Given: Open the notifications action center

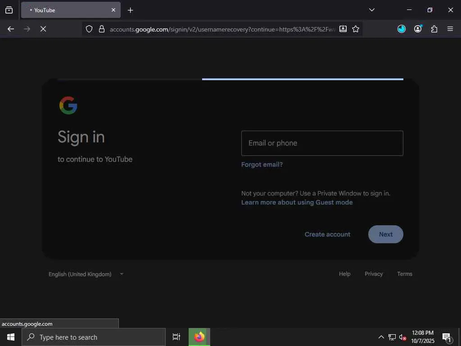Looking at the screenshot, I should click(447, 337).
